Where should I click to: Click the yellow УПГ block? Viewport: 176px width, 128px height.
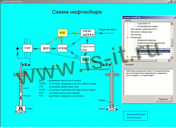[62, 33]
